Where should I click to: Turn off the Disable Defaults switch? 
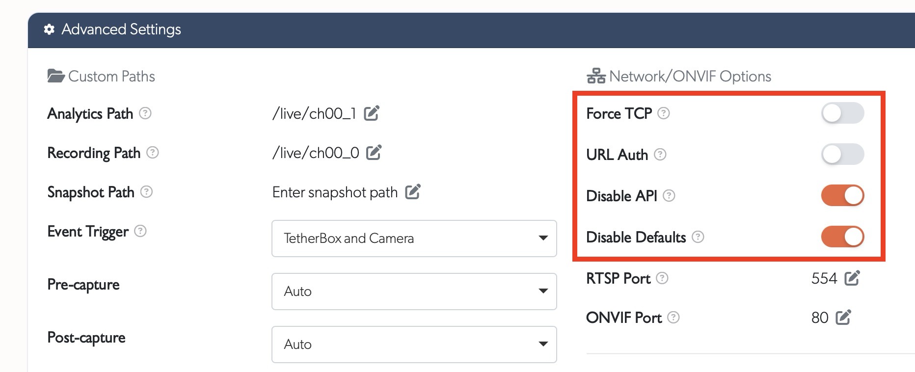pyautogui.click(x=842, y=236)
